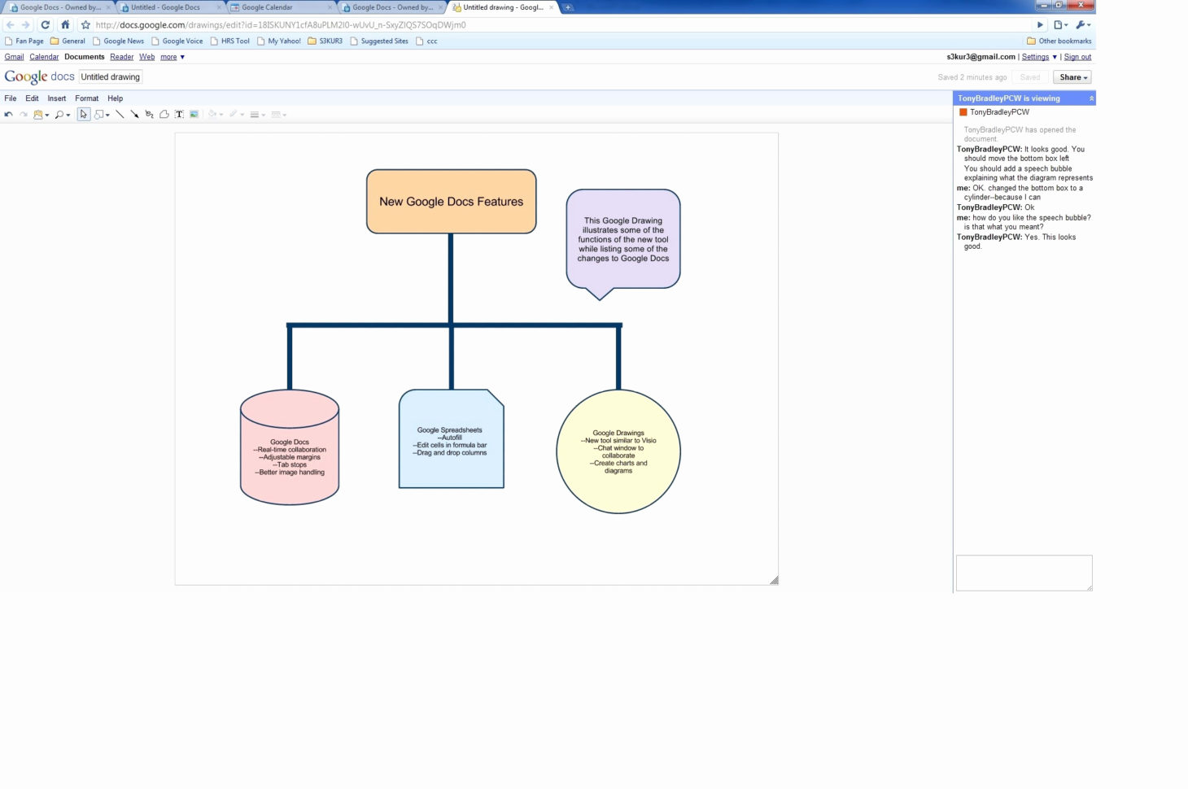The height and width of the screenshot is (789, 1188).
Task: Open the Google News bookmark
Action: pyautogui.click(x=118, y=41)
